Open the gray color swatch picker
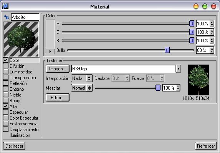This screenshot has height=153, width=220. (50, 34)
